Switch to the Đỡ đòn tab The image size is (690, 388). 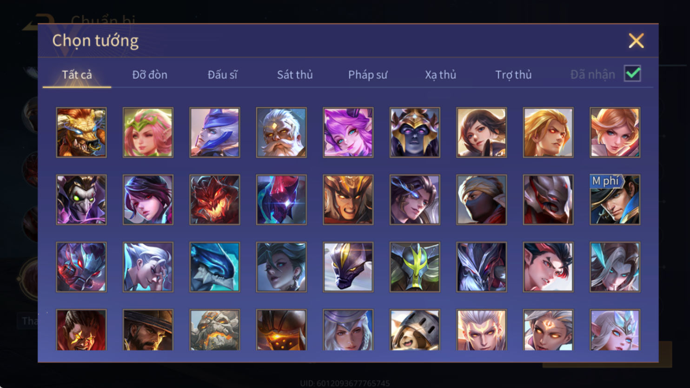point(150,75)
